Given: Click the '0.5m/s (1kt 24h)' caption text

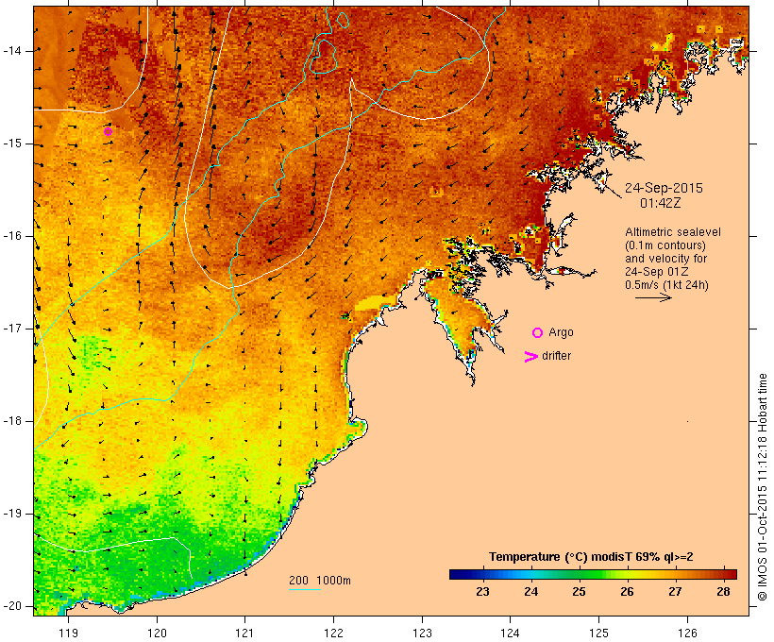Looking at the screenshot, I should tap(666, 285).
